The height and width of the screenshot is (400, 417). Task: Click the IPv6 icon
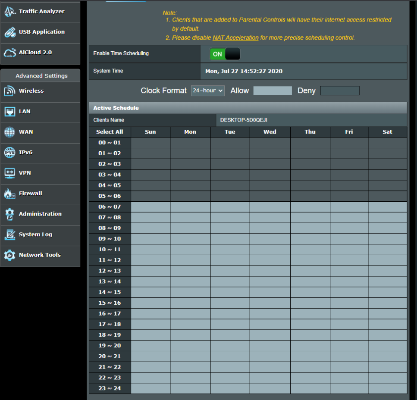pyautogui.click(x=9, y=153)
